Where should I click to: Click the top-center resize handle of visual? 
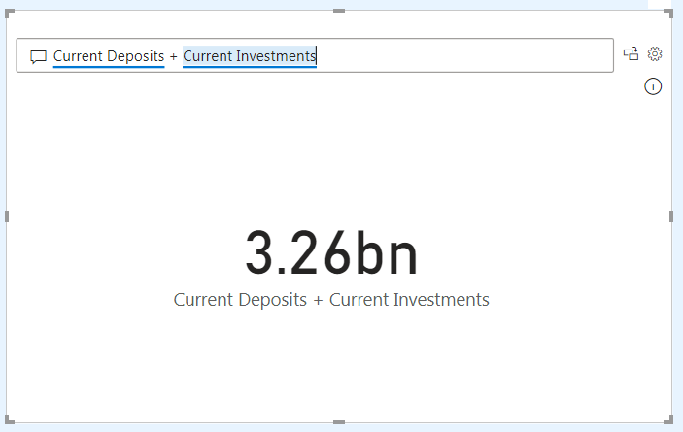[x=339, y=11]
